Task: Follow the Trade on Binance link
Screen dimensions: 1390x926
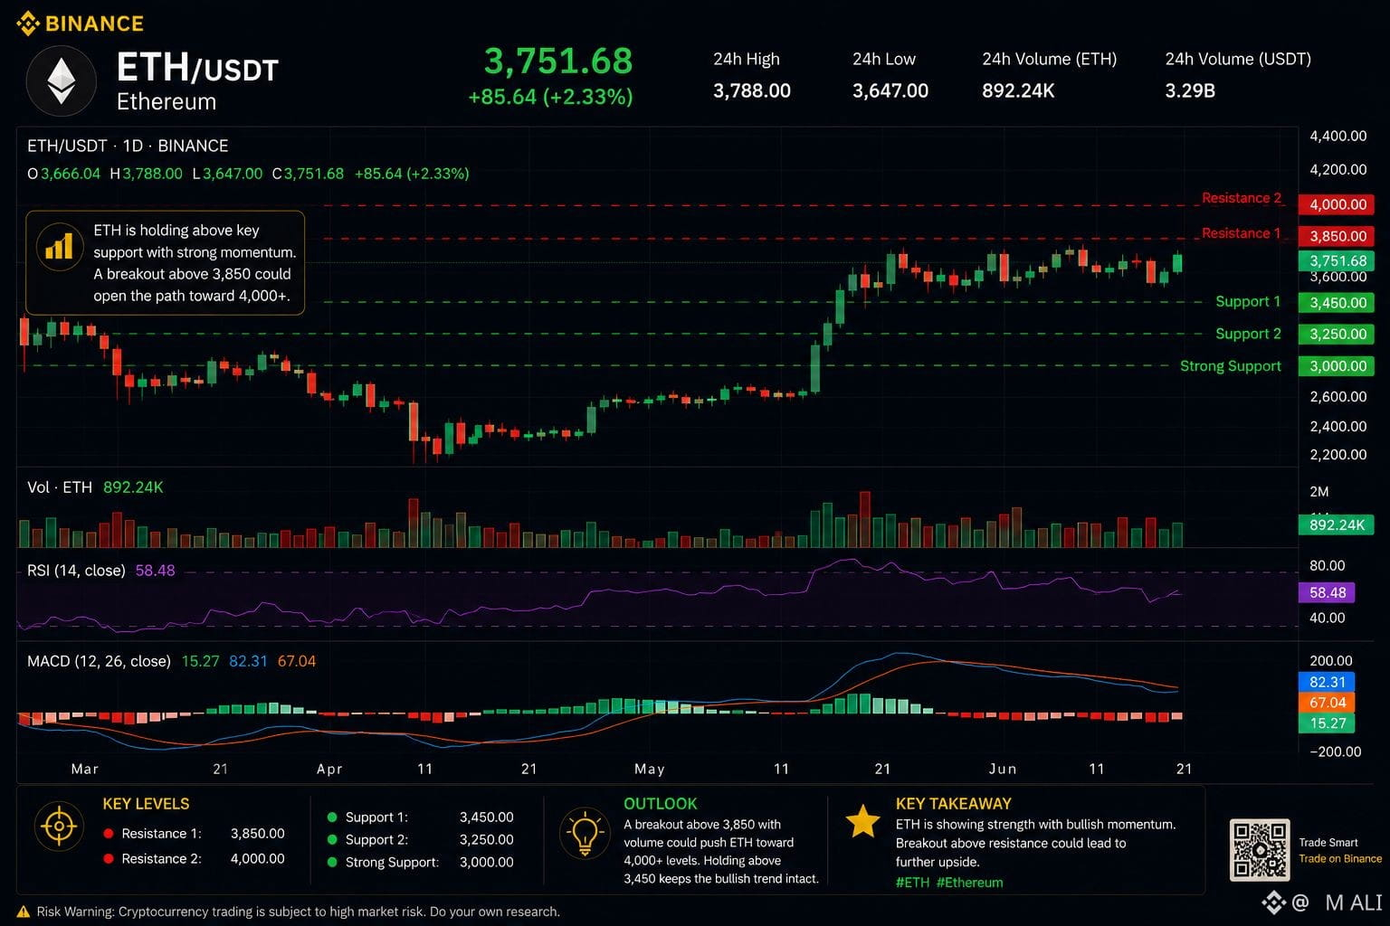Action: (1340, 859)
